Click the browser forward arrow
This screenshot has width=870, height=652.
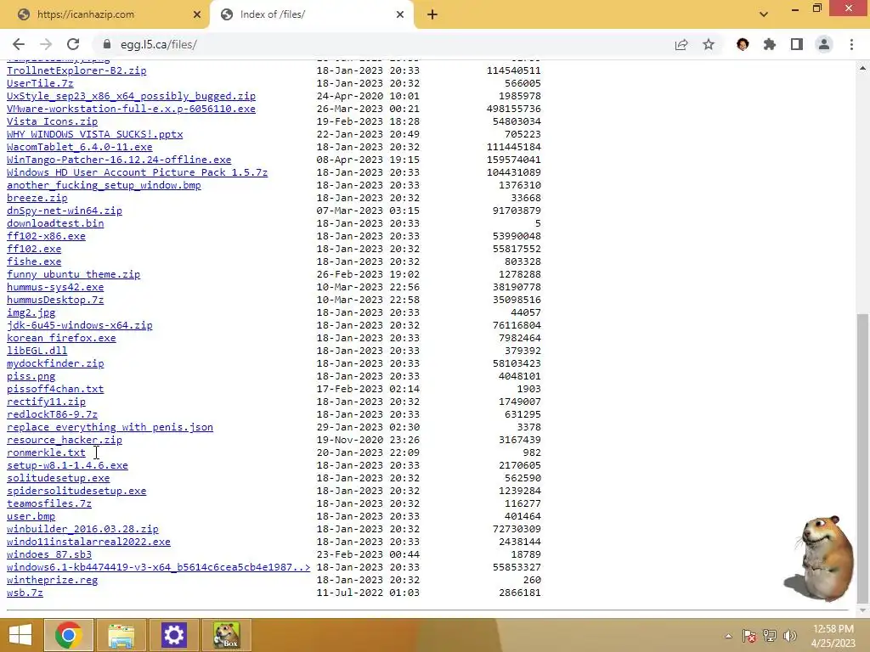(46, 44)
